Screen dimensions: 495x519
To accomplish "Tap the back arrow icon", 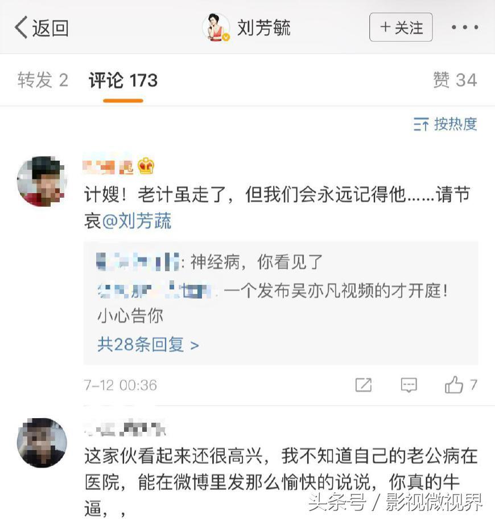I will click(x=21, y=27).
